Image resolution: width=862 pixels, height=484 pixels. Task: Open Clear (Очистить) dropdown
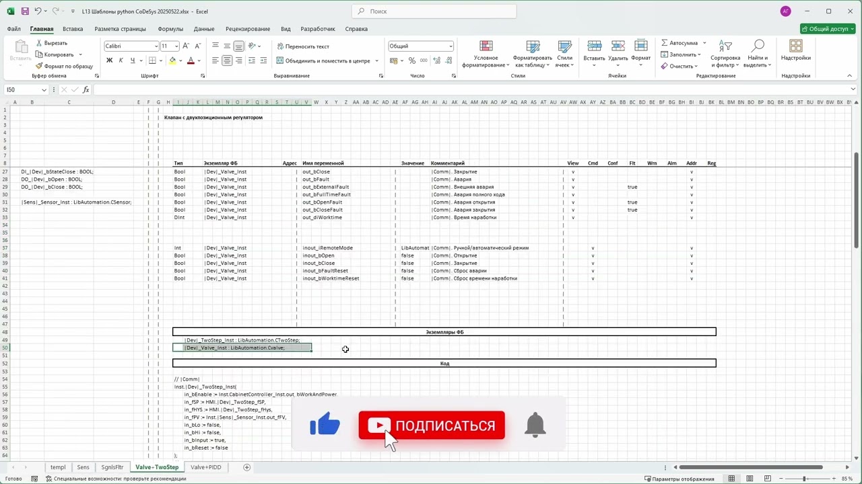(679, 66)
